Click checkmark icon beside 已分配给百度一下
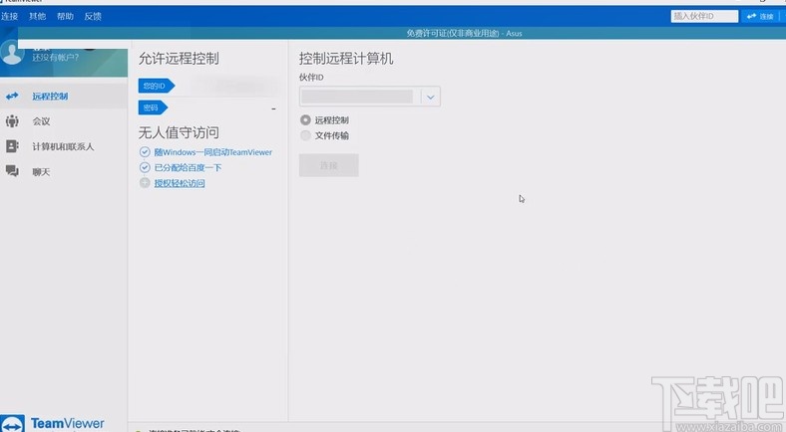This screenshot has width=786, height=432. click(x=145, y=167)
